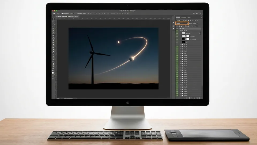Click the Stars layer thumbnail

pos(183,42)
